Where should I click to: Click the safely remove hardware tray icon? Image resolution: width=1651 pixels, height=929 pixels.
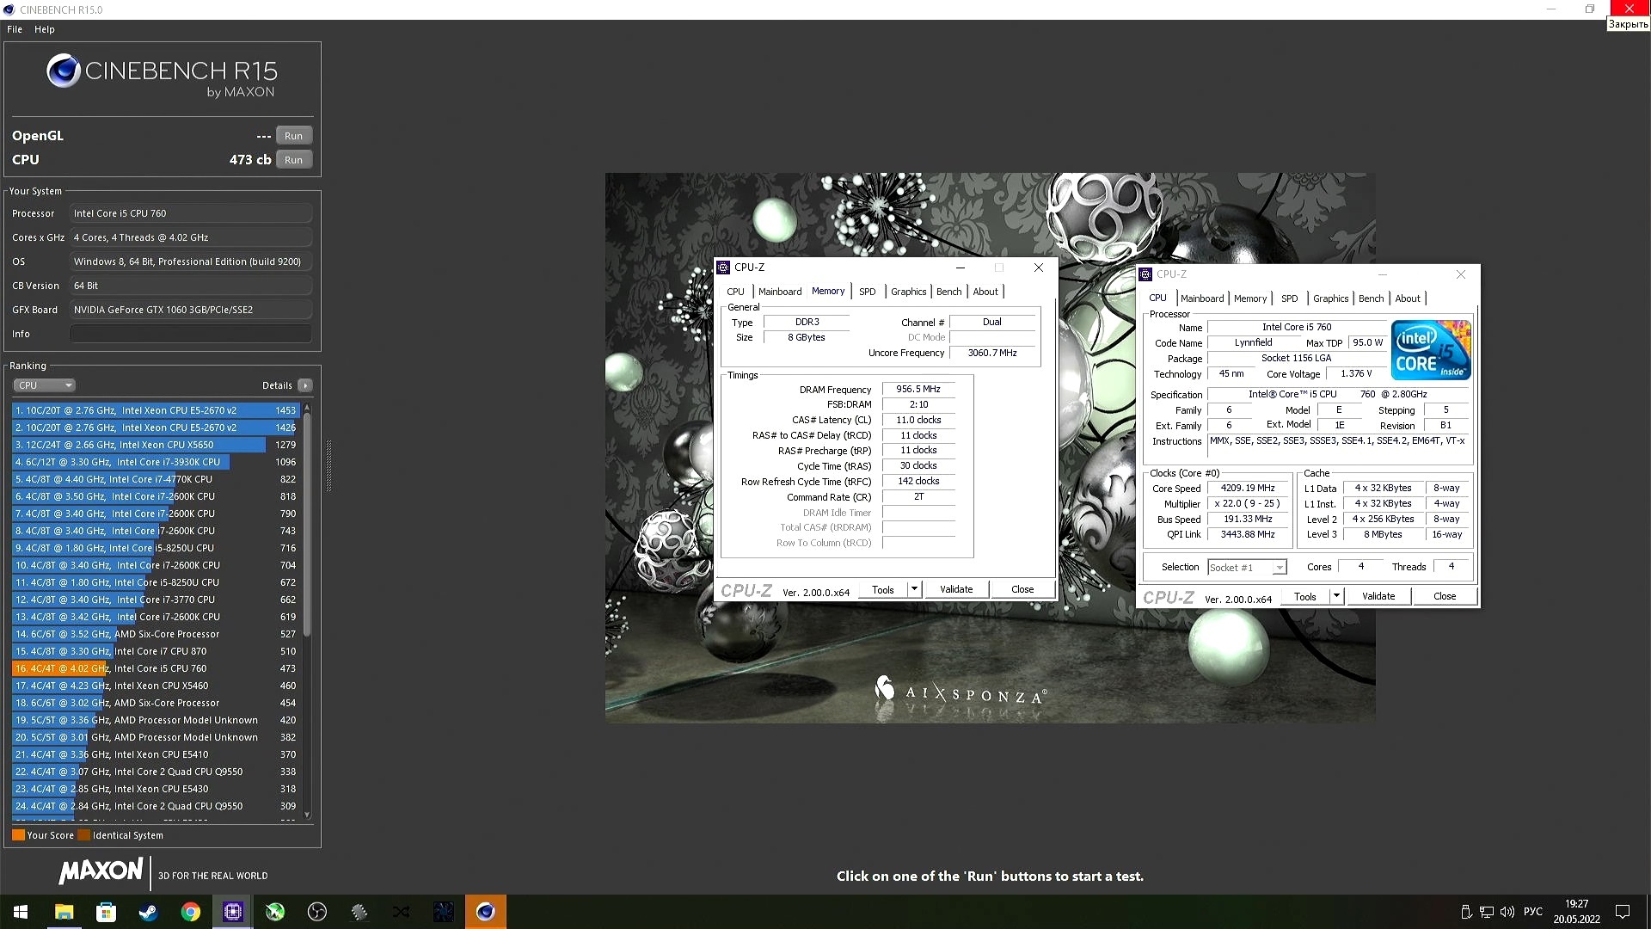pos(1466,912)
